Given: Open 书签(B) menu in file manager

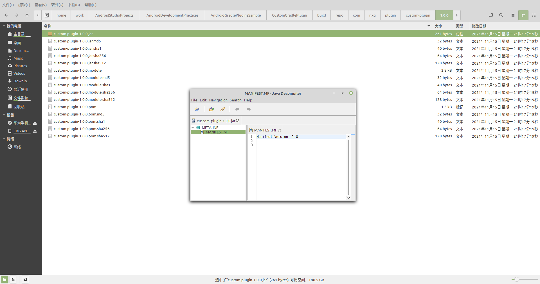Looking at the screenshot, I should pyautogui.click(x=74, y=5).
